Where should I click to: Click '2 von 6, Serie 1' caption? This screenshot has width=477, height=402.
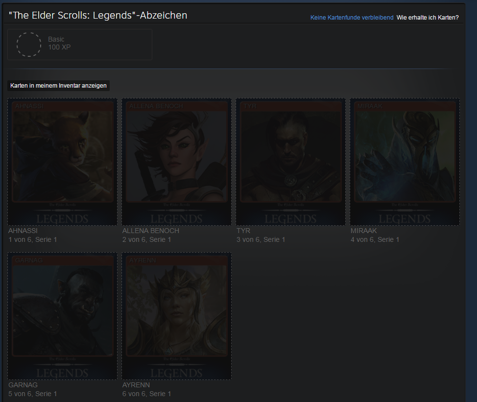[x=147, y=239]
